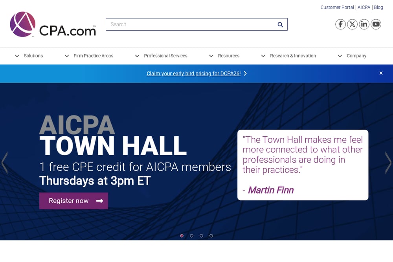Go to homepage via CPA.com logo
This screenshot has width=393, height=262.
(x=53, y=24)
